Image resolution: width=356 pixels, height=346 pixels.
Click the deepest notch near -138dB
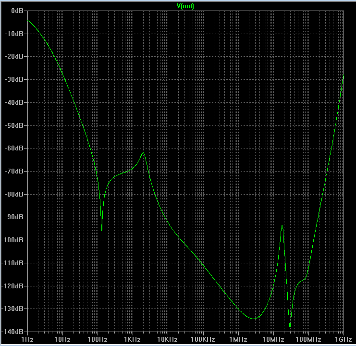[290, 327]
